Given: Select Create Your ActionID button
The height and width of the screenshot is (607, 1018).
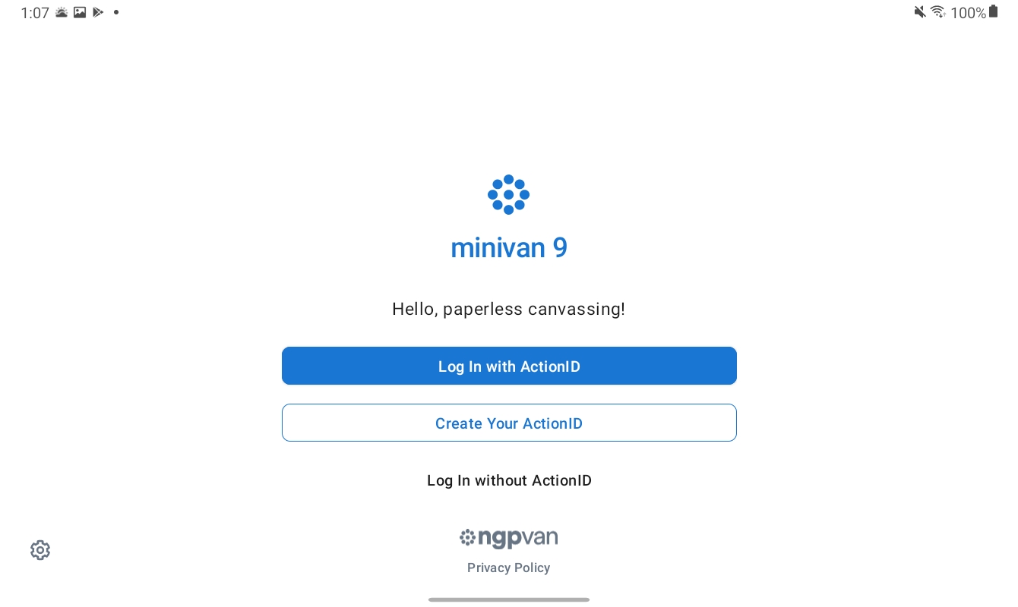Looking at the screenshot, I should click(509, 423).
